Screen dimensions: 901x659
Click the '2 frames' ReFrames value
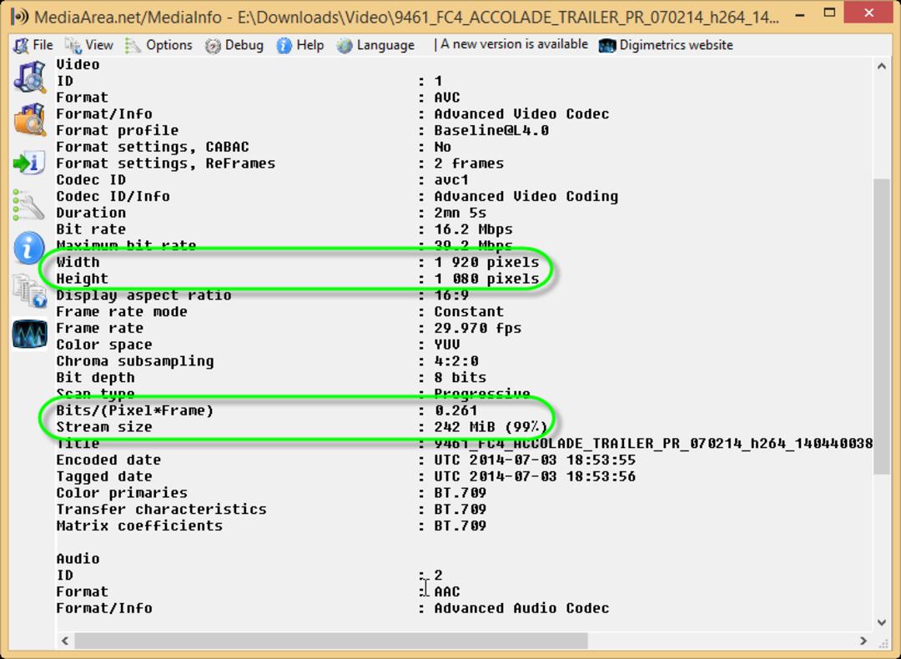pos(469,163)
